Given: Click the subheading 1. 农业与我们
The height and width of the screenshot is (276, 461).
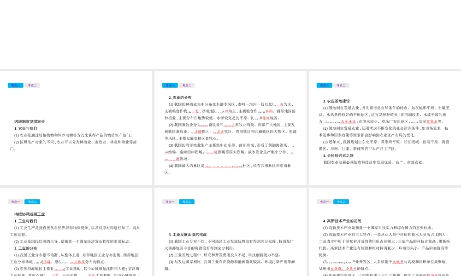Looking at the screenshot, I should point(26,128).
